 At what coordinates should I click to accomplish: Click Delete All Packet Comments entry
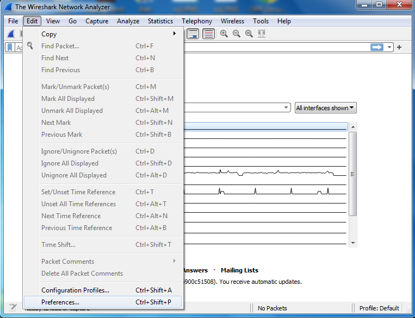[103, 273]
